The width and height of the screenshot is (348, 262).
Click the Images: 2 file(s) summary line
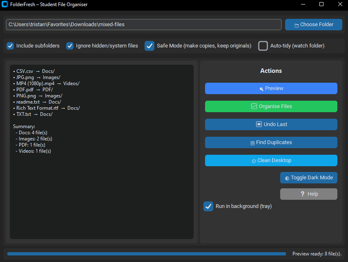click(x=34, y=139)
